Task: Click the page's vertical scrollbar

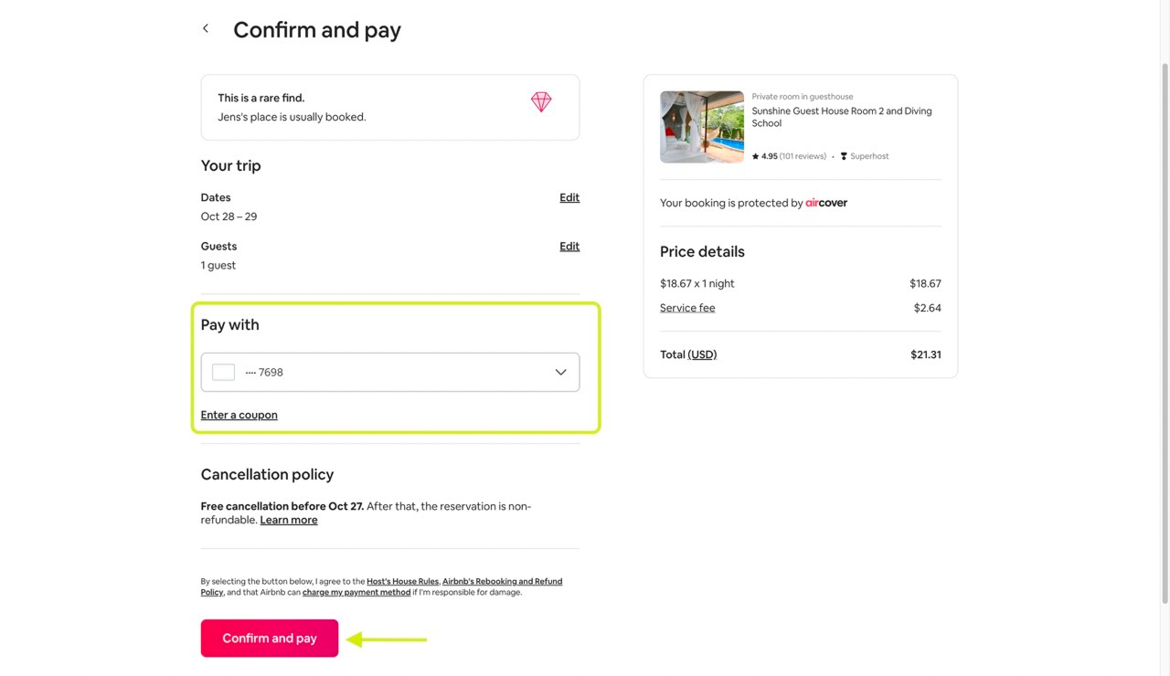Action: pos(1164,329)
